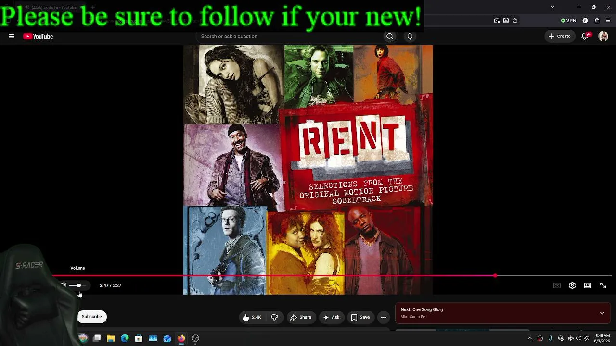Screen dimensions: 616x346
Task: Save the video to a playlist
Action: [360, 317]
